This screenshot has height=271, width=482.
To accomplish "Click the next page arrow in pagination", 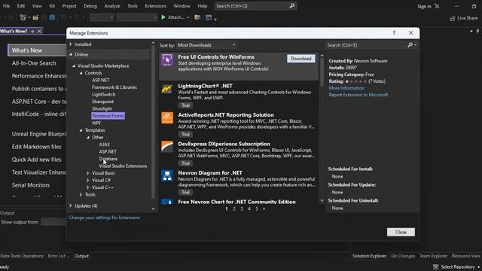I will click(264, 209).
